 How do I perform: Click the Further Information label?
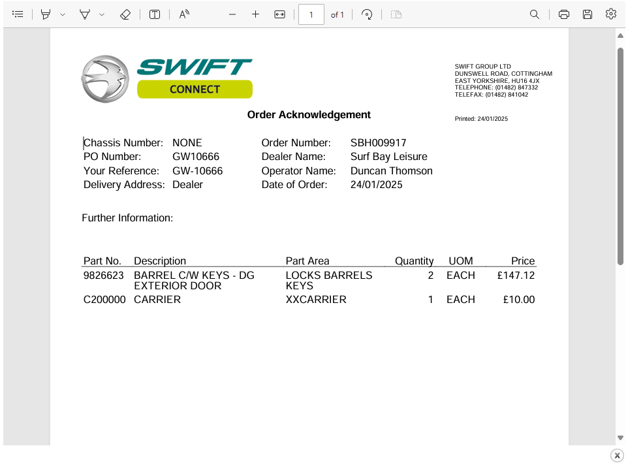127,218
